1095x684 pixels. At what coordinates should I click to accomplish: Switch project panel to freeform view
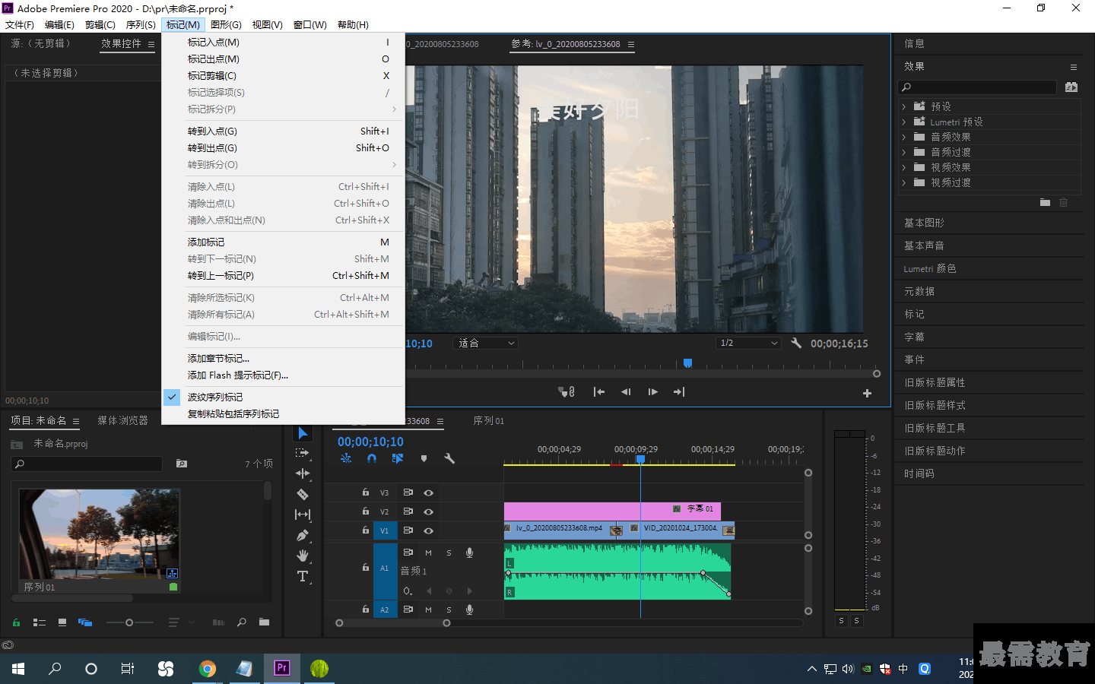(x=85, y=622)
